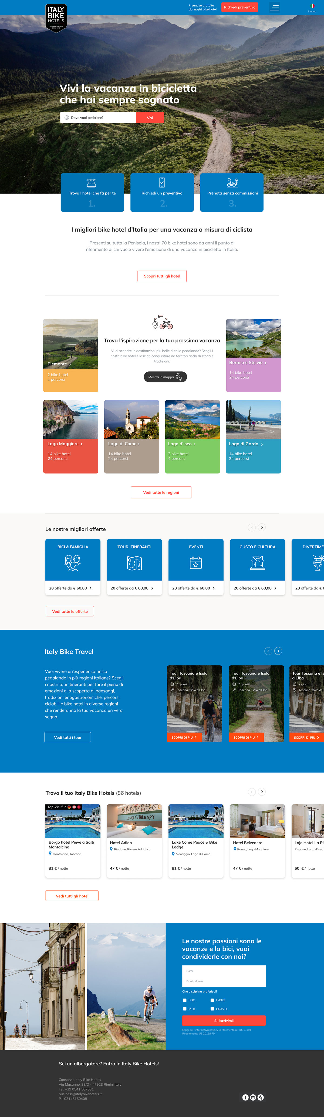This screenshot has height=1117, width=324.
Task: Click the location pin next to Menaggio, Lago di Como
Action: pyautogui.click(x=173, y=854)
